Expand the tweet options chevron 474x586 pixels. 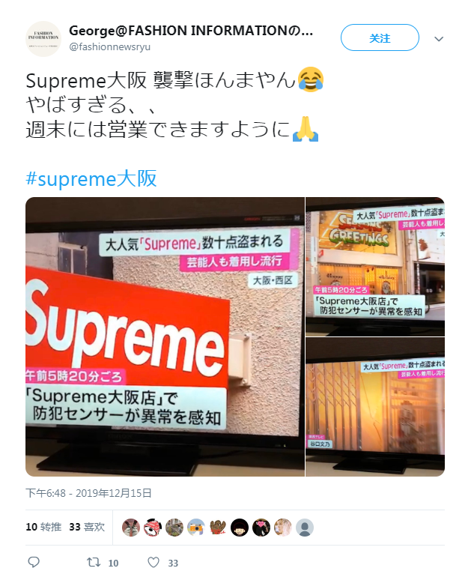coord(439,39)
